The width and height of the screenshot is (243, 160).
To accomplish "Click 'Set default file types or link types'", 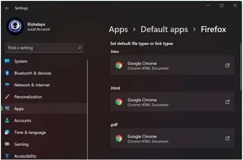I will (x=141, y=44).
